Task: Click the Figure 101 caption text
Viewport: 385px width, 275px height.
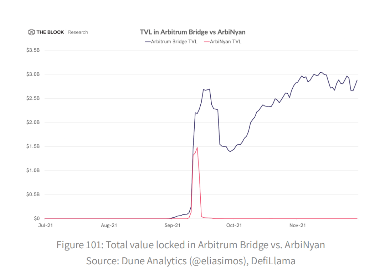Action: tap(190, 245)
